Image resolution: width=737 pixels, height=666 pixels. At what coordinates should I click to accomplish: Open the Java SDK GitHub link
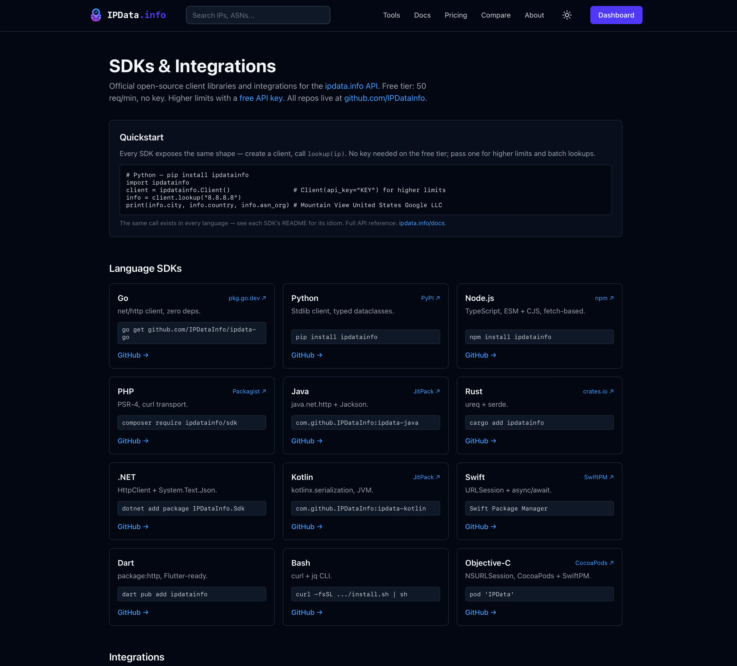[306, 441]
